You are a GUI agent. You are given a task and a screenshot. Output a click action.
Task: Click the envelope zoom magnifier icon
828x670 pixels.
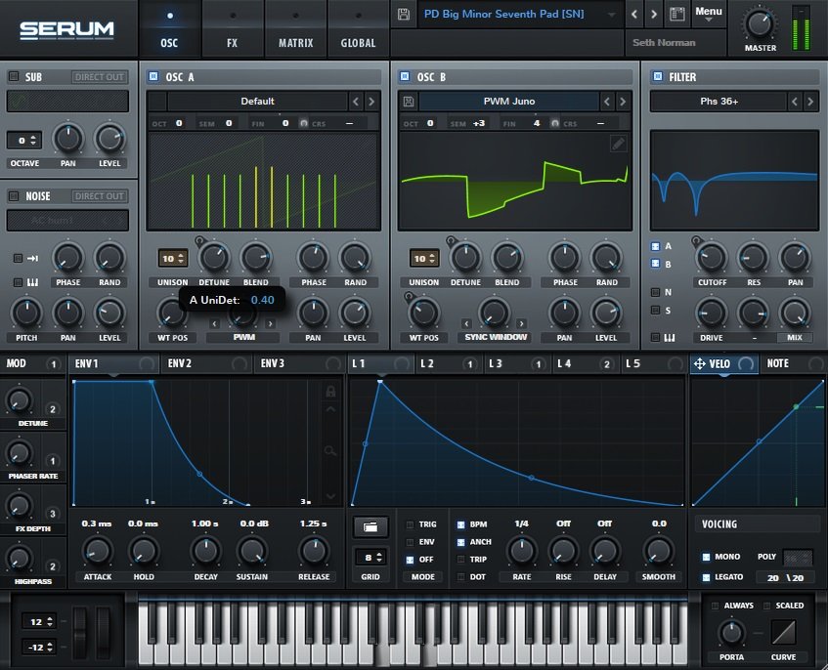point(330,450)
